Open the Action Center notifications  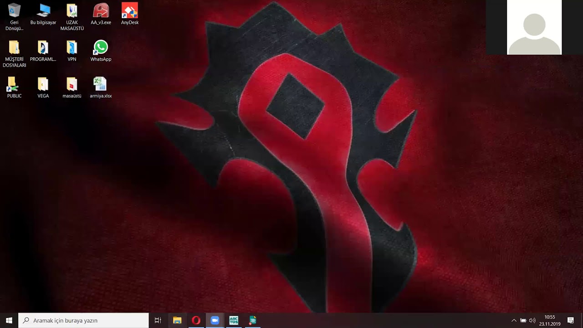(x=571, y=320)
